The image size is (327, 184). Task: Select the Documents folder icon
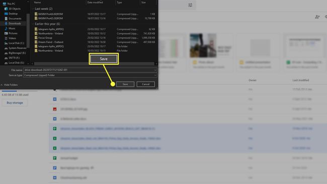pyautogui.click(x=6, y=19)
